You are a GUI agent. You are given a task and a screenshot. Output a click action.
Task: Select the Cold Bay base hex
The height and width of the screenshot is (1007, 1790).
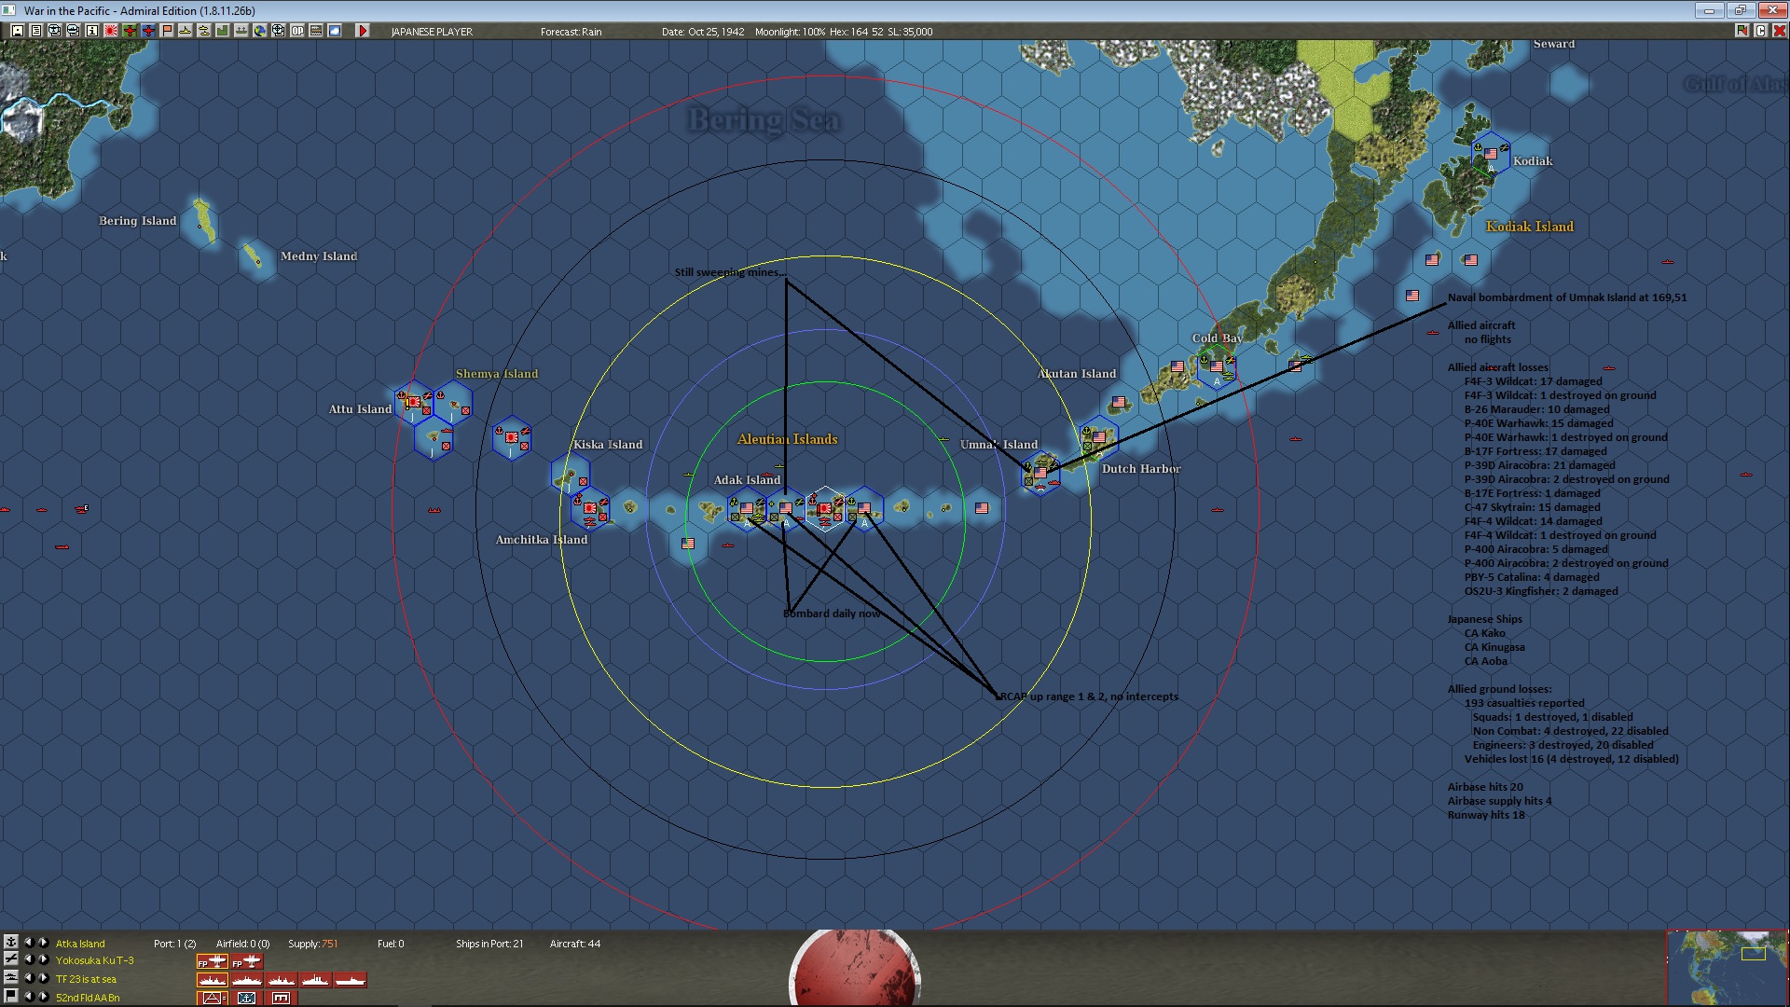[1217, 366]
